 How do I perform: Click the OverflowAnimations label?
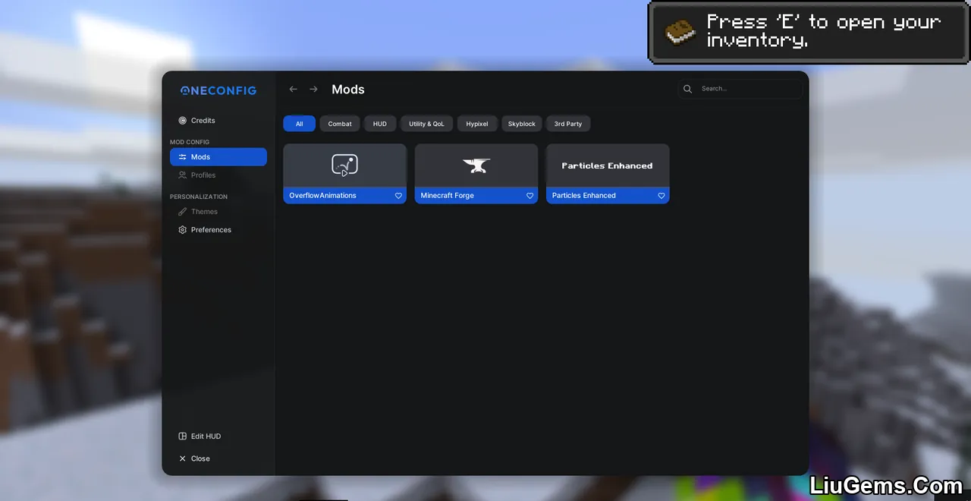click(x=322, y=196)
